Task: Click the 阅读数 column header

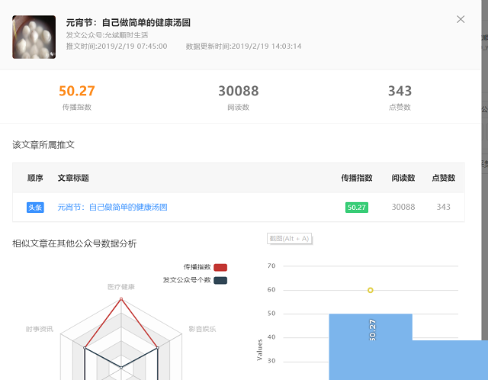Action: click(x=403, y=178)
